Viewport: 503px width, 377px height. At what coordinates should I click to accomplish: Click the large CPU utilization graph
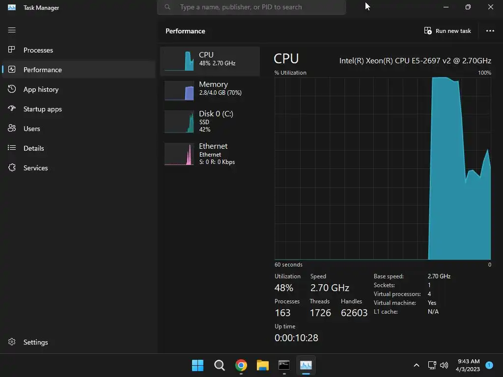click(383, 168)
